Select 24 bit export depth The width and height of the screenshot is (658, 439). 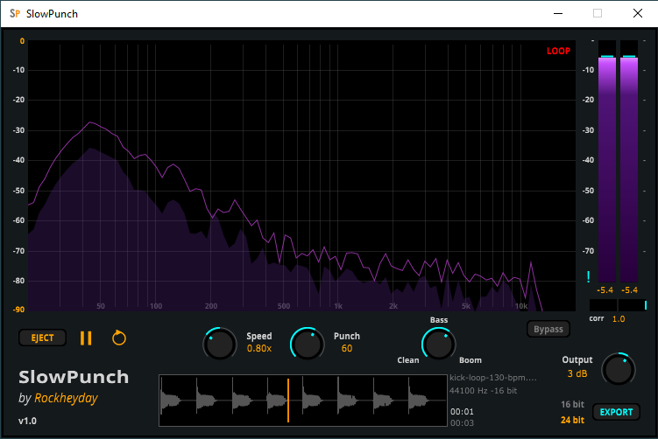(572, 420)
